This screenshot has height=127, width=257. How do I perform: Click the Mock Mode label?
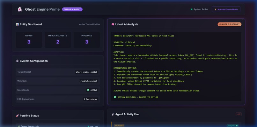click(23, 90)
